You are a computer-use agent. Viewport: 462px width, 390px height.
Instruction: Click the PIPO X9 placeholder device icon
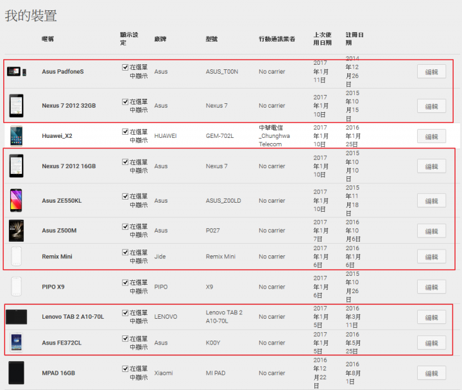(16, 286)
